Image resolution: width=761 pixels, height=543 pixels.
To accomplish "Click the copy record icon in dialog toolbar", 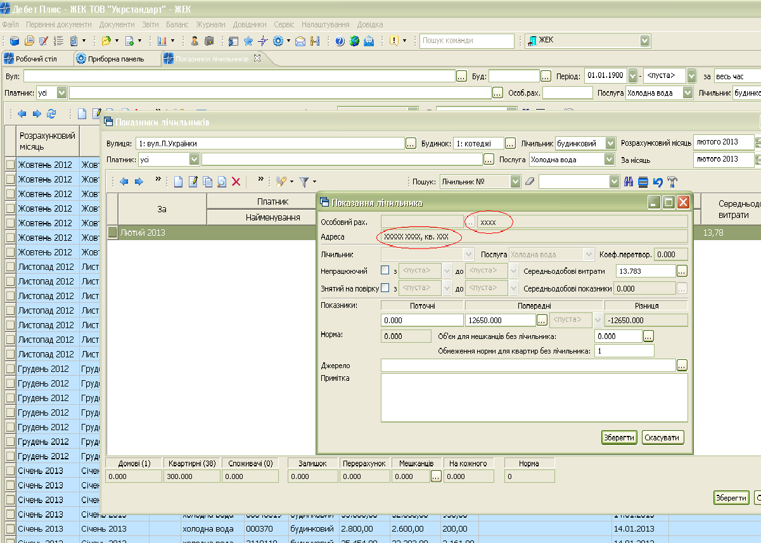I will 207,182.
